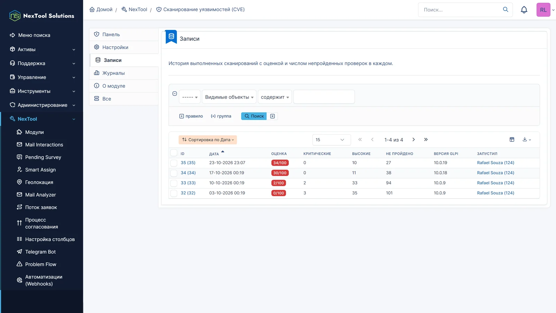Open Smart Assign in sidebar
The width and height of the screenshot is (556, 313).
point(40,170)
